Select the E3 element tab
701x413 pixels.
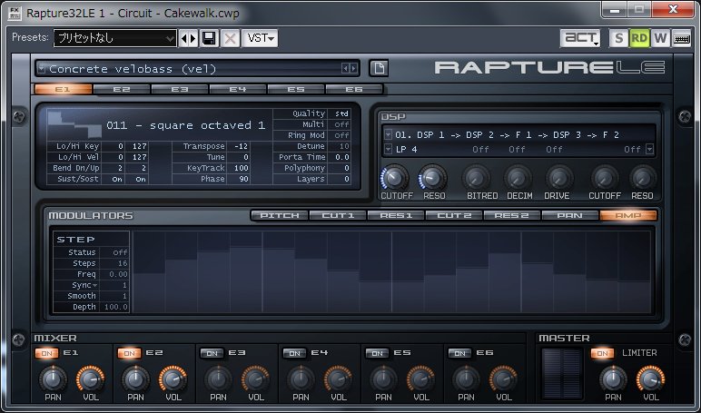[x=180, y=89]
